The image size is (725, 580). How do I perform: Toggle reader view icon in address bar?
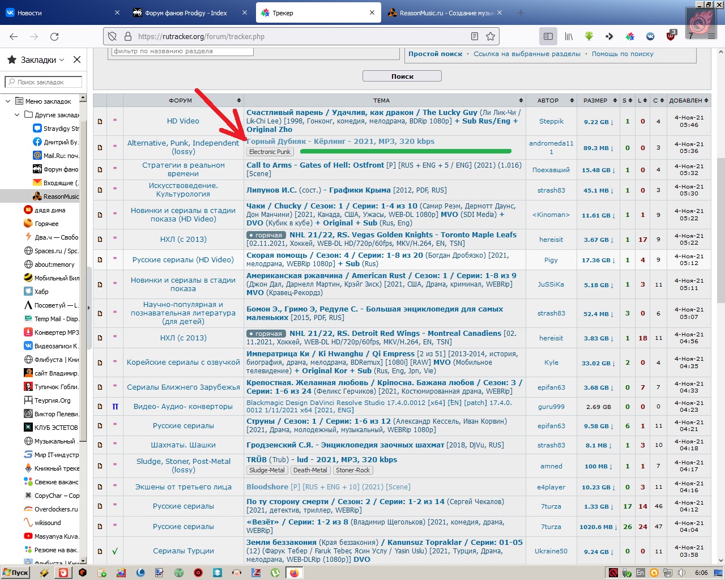tap(475, 36)
